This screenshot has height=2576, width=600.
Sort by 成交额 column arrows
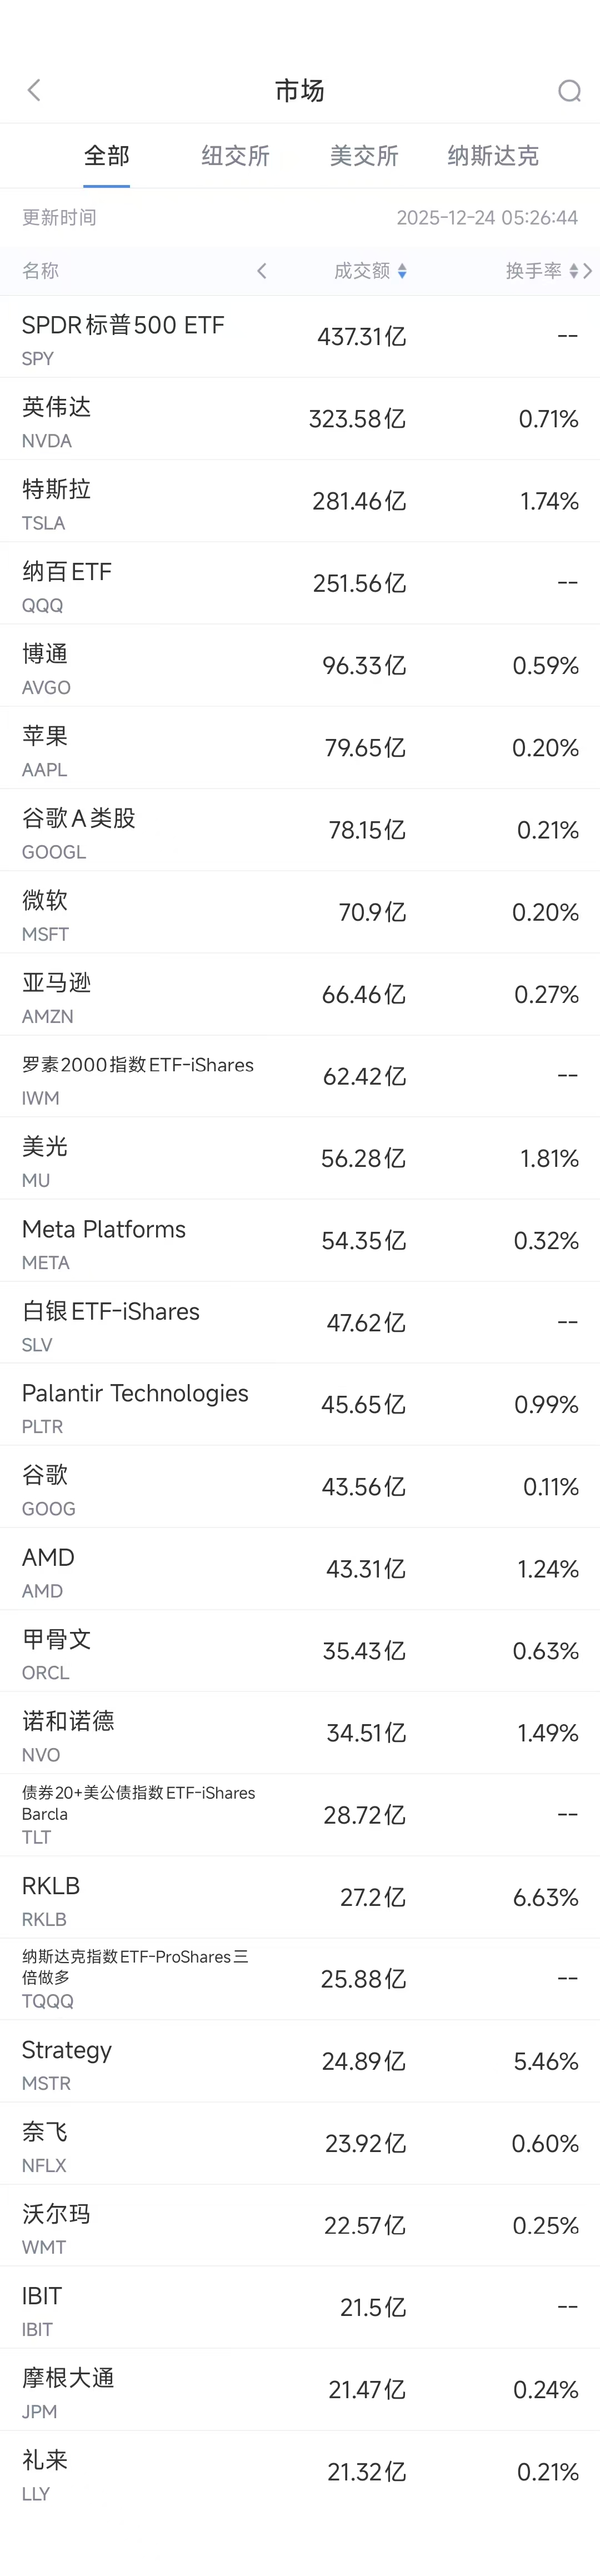(x=402, y=271)
